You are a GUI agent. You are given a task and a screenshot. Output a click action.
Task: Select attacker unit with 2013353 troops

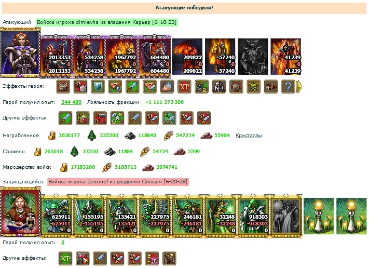click(x=56, y=57)
